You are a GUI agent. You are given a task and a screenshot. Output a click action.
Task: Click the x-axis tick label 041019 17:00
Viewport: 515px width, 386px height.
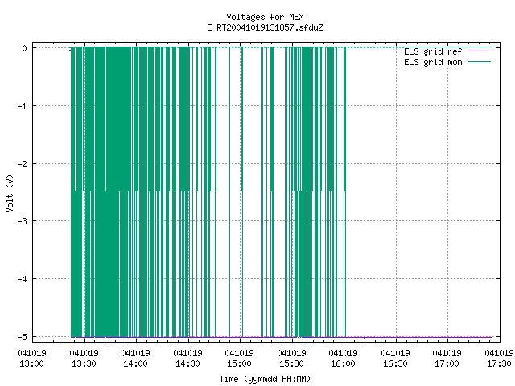(447, 359)
